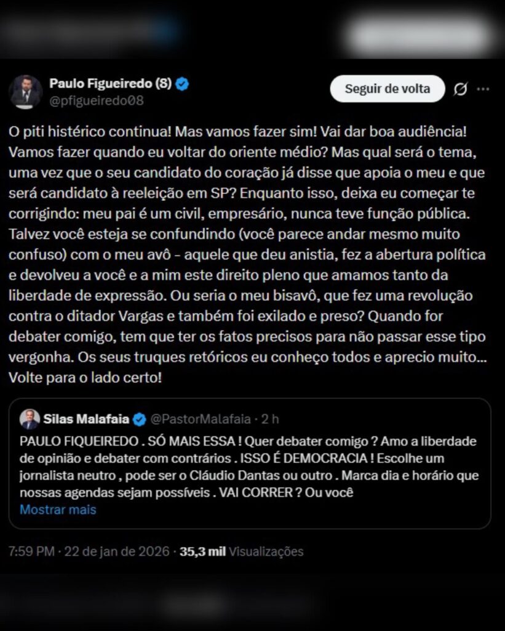Screen dimensions: 505x631
Task: Open the Grok icon next to follow button
Action: coord(459,89)
